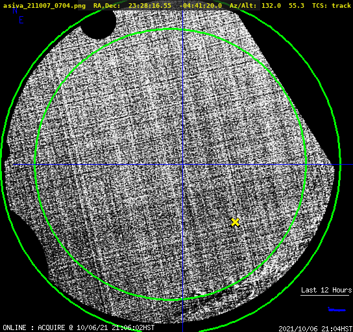
Task: Click the asiva_211007_0704.png filename
Action: (x=44, y=6)
